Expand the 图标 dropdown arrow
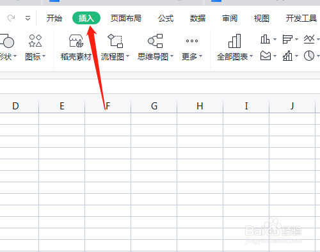This screenshot has height=252, width=320. (44, 56)
